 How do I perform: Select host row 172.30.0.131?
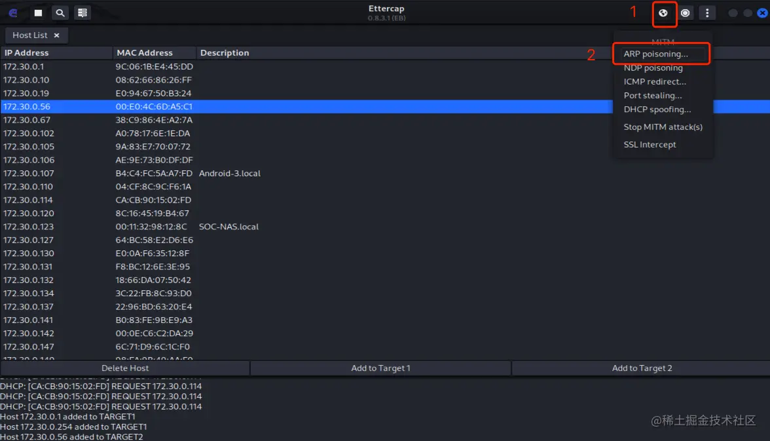(x=385, y=267)
